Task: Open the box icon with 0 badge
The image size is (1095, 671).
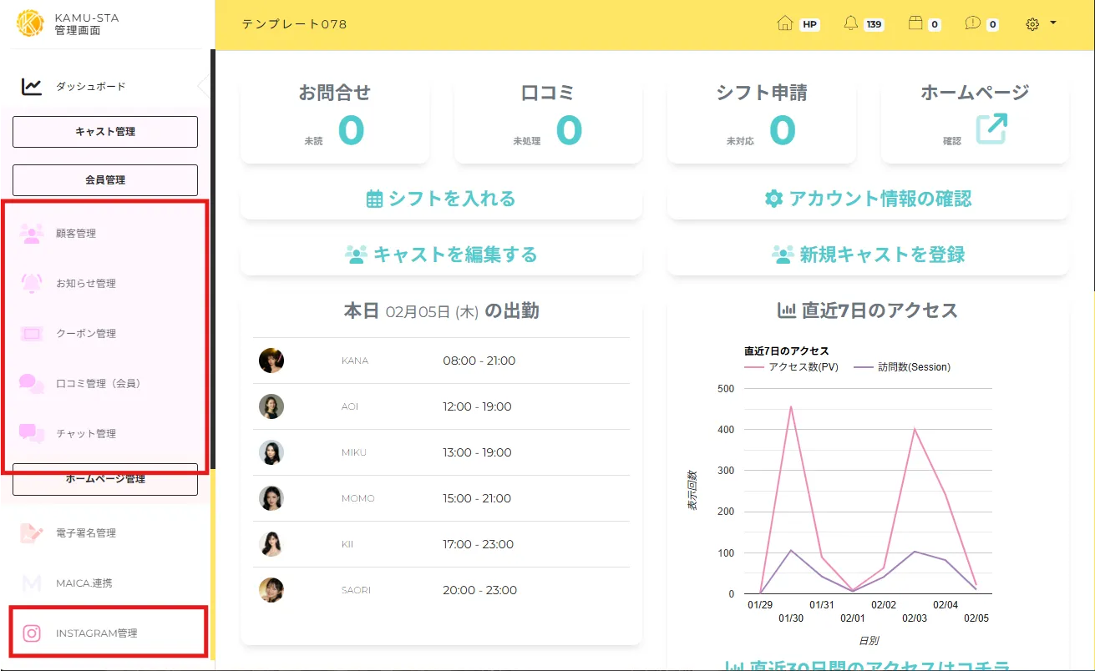Action: (915, 24)
